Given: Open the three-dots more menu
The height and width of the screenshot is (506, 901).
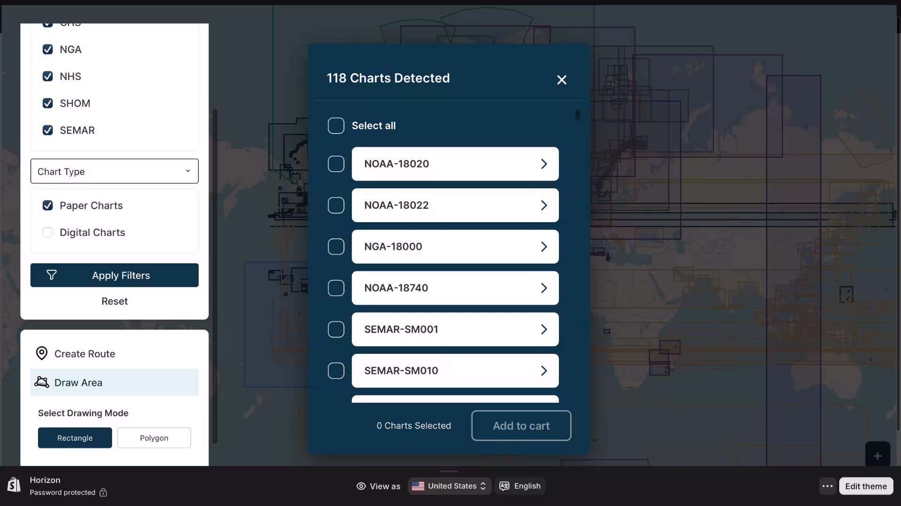Looking at the screenshot, I should coord(828,486).
